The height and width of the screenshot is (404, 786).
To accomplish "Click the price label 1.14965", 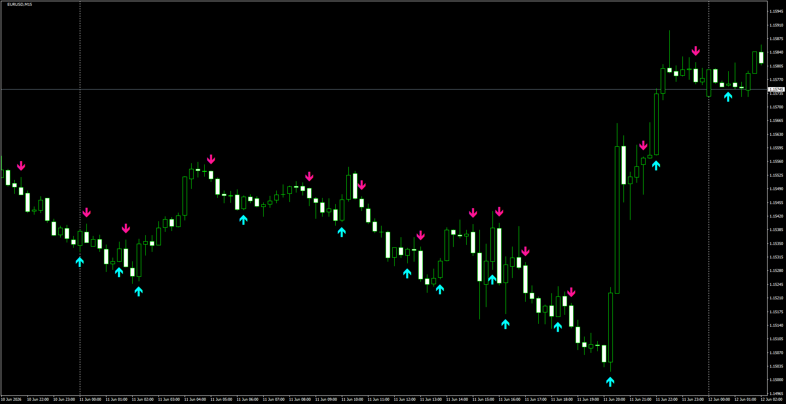I will 776,394.
